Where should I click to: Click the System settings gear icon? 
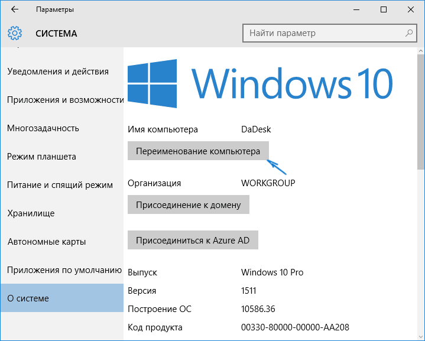pyautogui.click(x=15, y=33)
